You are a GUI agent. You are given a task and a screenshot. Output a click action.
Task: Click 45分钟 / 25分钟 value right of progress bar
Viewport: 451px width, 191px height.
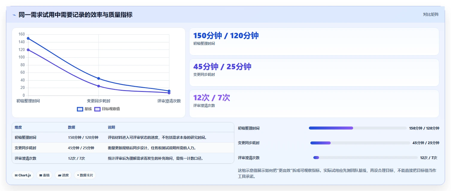(x=426, y=143)
